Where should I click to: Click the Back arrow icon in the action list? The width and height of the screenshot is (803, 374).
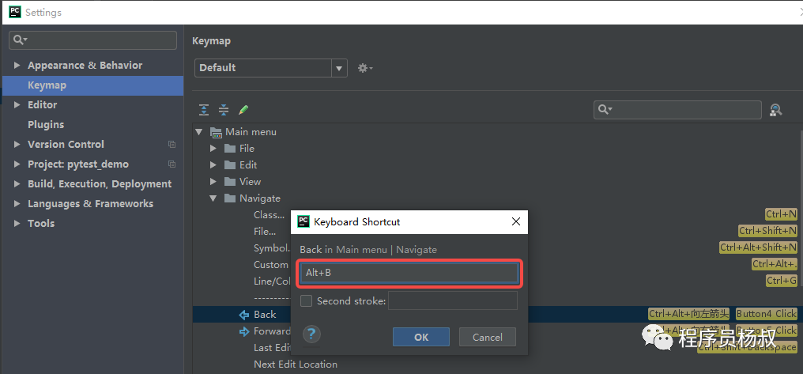pos(244,315)
